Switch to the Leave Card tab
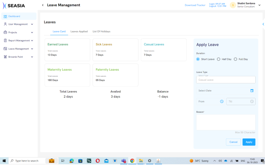 pos(59,32)
